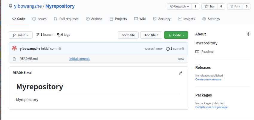Open the Projects tab

click(118, 19)
